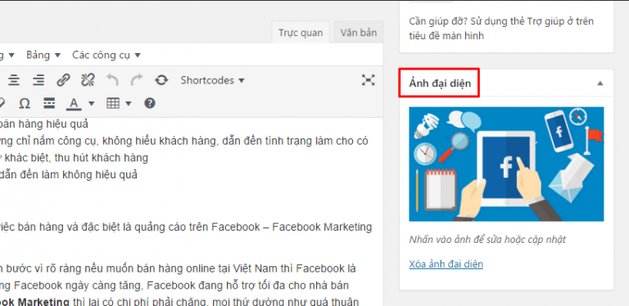The height and width of the screenshot is (306, 629).
Task: Click the text 'khác biệt, thu hút khách hàng'
Action: (x=77, y=158)
